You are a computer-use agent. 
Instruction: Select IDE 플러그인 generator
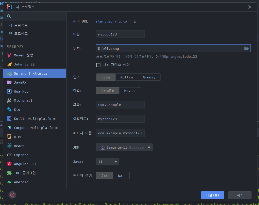tap(34, 173)
